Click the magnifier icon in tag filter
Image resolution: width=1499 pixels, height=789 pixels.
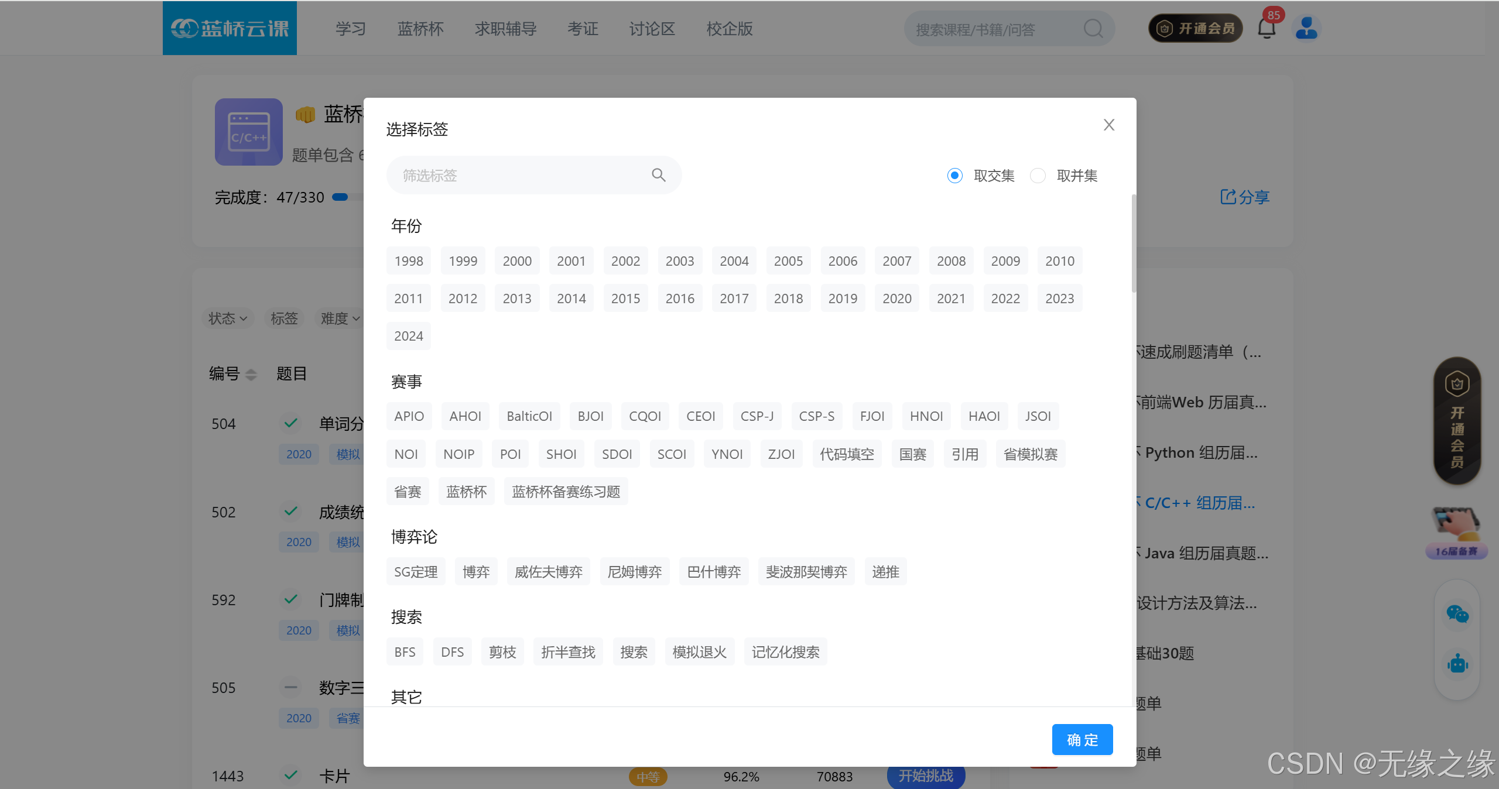pos(658,175)
